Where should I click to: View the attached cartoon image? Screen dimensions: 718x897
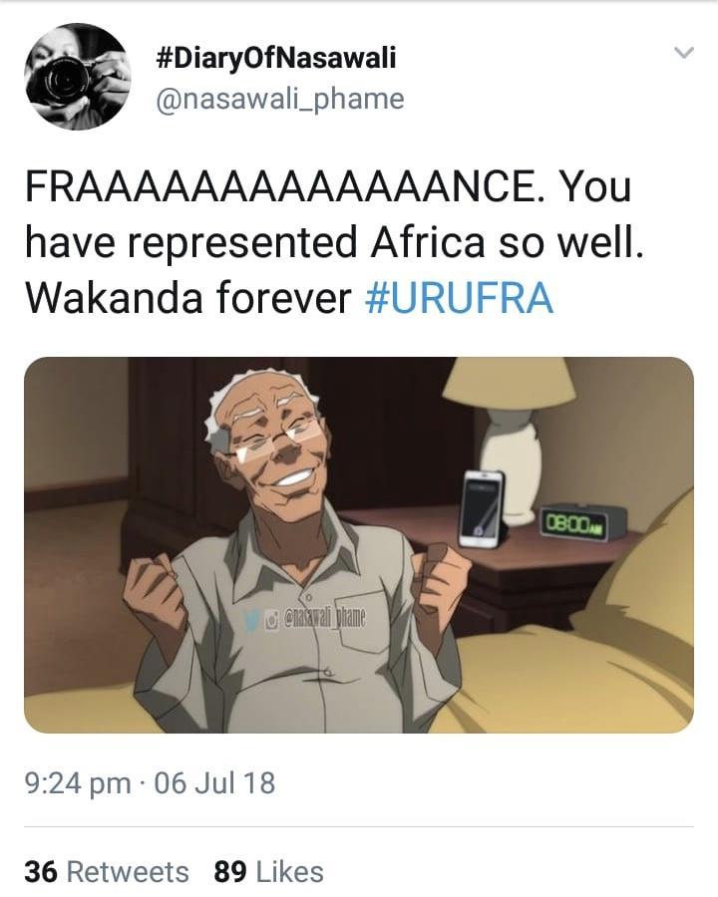point(359,545)
